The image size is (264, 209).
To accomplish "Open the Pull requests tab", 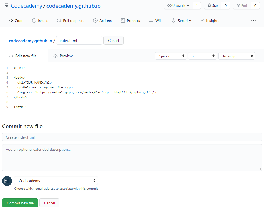I will 71,21.
